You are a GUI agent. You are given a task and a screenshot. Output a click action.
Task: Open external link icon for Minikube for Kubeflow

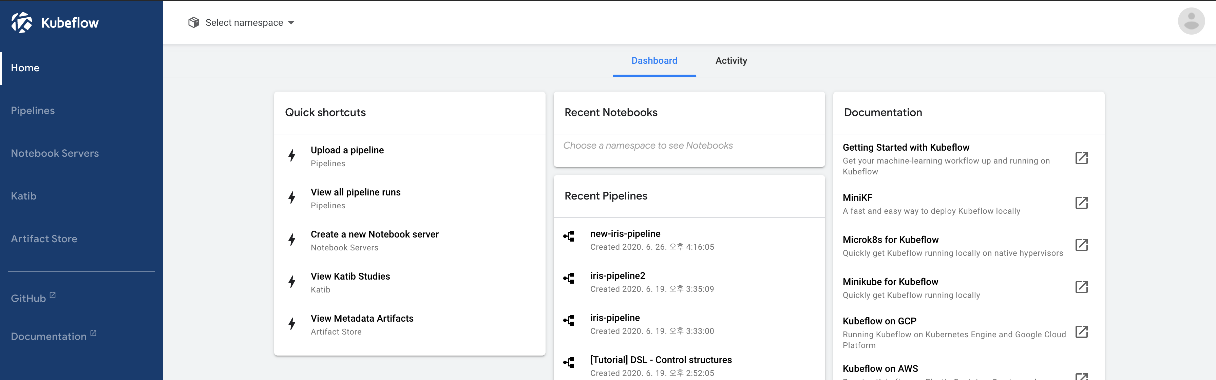[1081, 287]
